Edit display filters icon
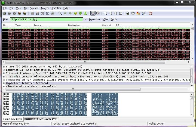The height and width of the screenshot is (127, 196). coord(133,13)
